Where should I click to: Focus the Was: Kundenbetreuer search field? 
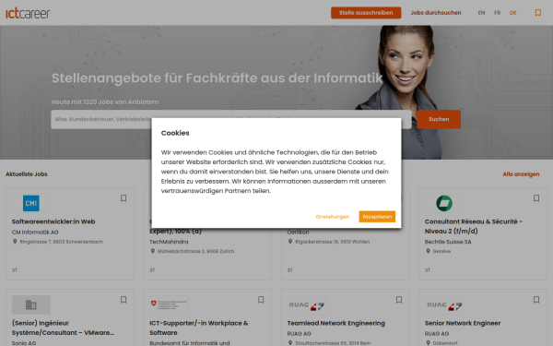tap(141, 119)
